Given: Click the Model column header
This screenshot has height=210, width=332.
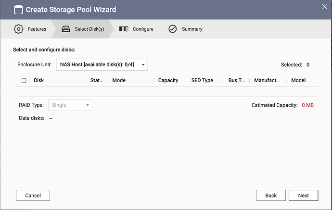Looking at the screenshot, I should coord(298,81).
